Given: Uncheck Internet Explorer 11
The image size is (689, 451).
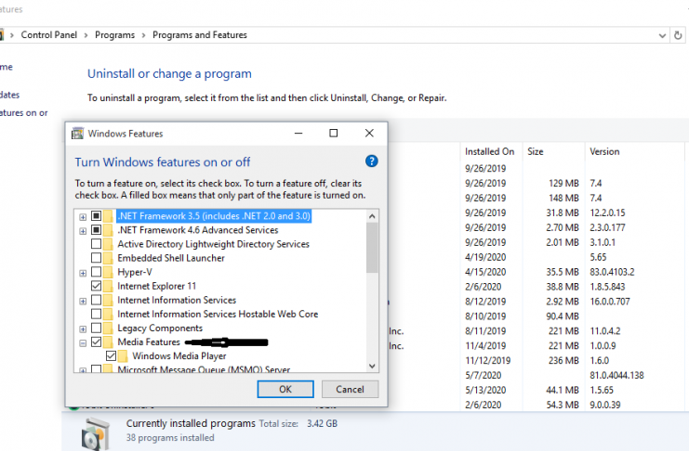Looking at the screenshot, I should (96, 286).
